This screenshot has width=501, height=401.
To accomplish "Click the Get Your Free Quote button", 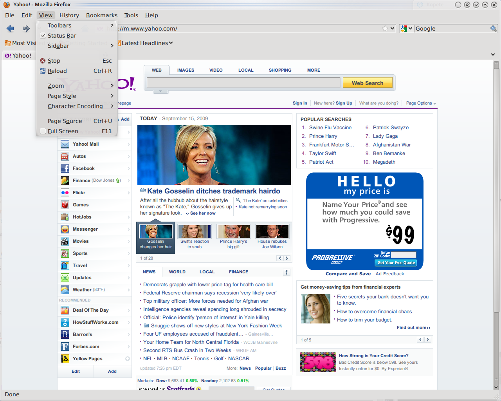I will 396,263.
